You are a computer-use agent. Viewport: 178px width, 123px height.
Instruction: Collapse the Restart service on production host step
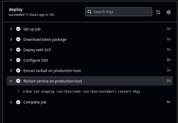pos(11,81)
